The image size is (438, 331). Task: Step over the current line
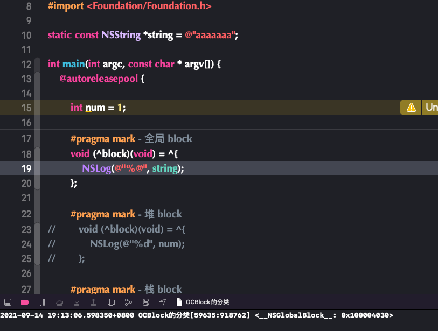pyautogui.click(x=59, y=302)
